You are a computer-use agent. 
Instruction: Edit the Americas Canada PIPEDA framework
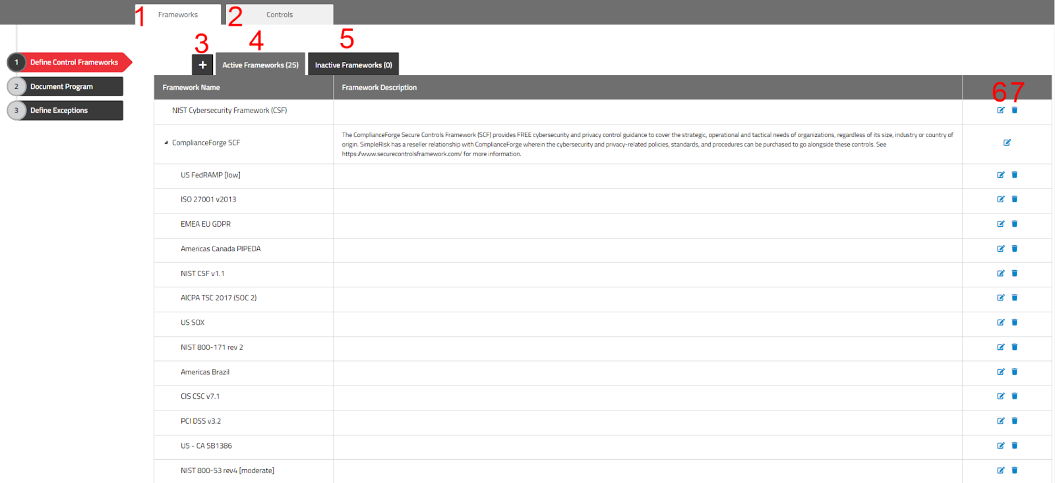click(x=1000, y=248)
